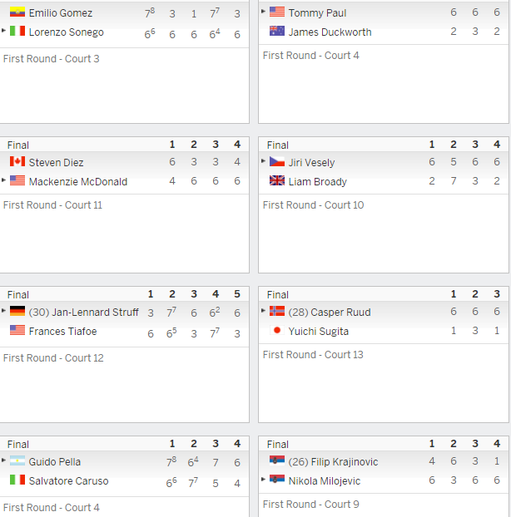Screen dimensions: 511x517
Task: Click the Australian flag beside James Duckworth
Action: click(x=277, y=31)
